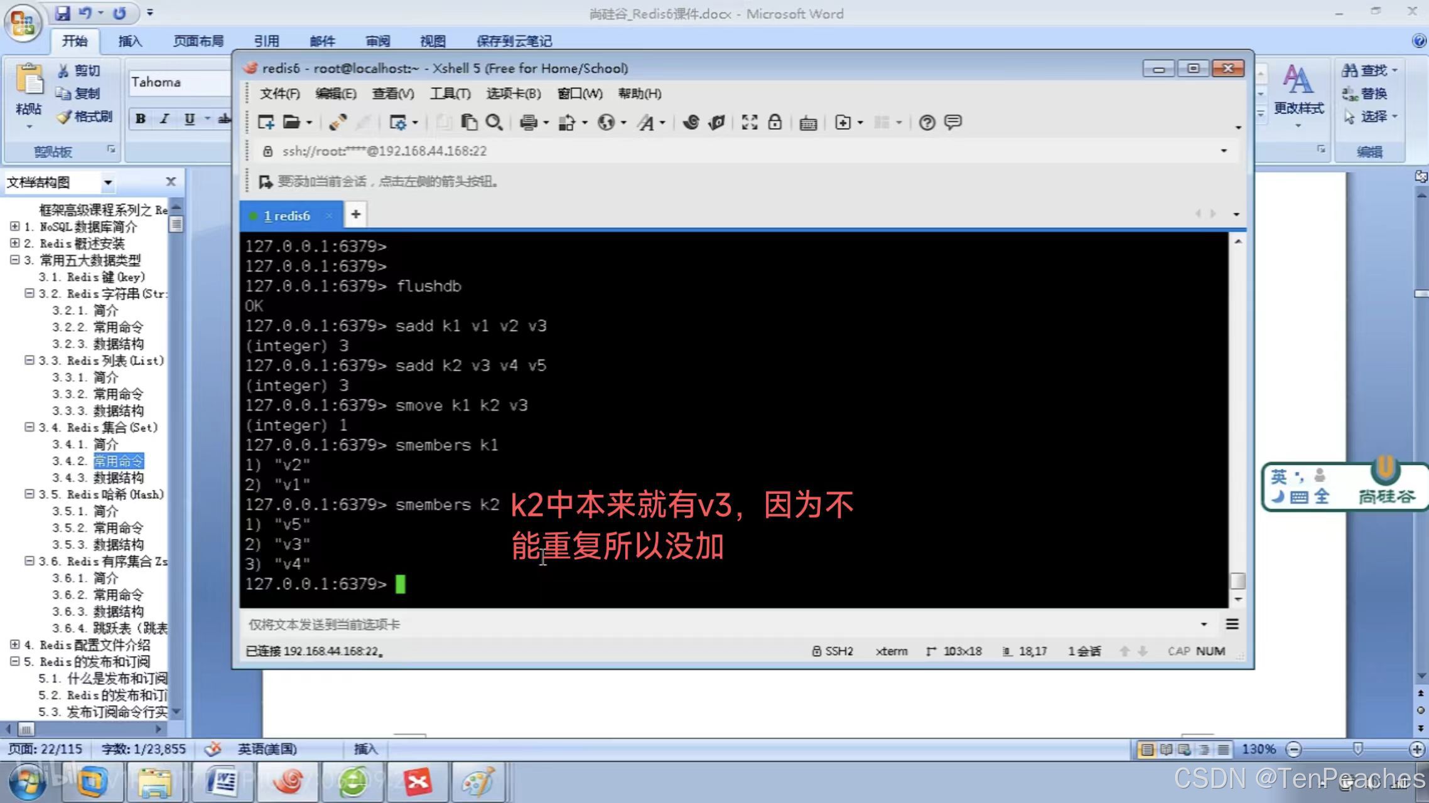Open the 文档结构图 dropdown arrow
The image size is (1429, 803).
108,183
